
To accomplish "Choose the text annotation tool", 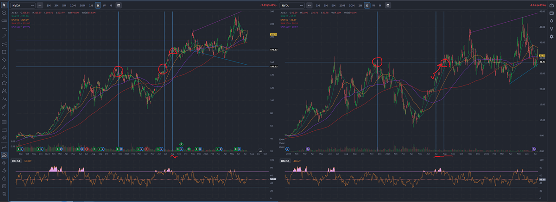I will [4, 98].
